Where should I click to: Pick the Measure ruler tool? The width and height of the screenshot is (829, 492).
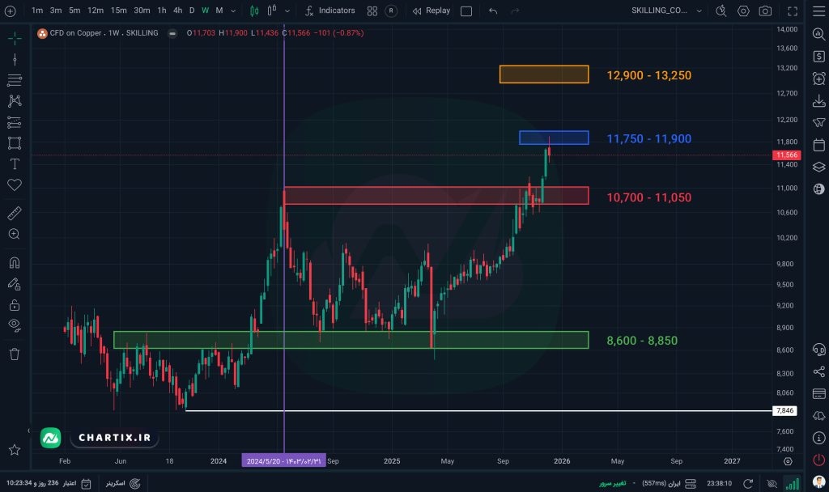(14, 214)
